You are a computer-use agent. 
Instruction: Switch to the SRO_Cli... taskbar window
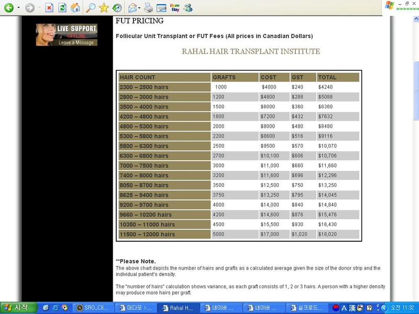tap(94, 308)
